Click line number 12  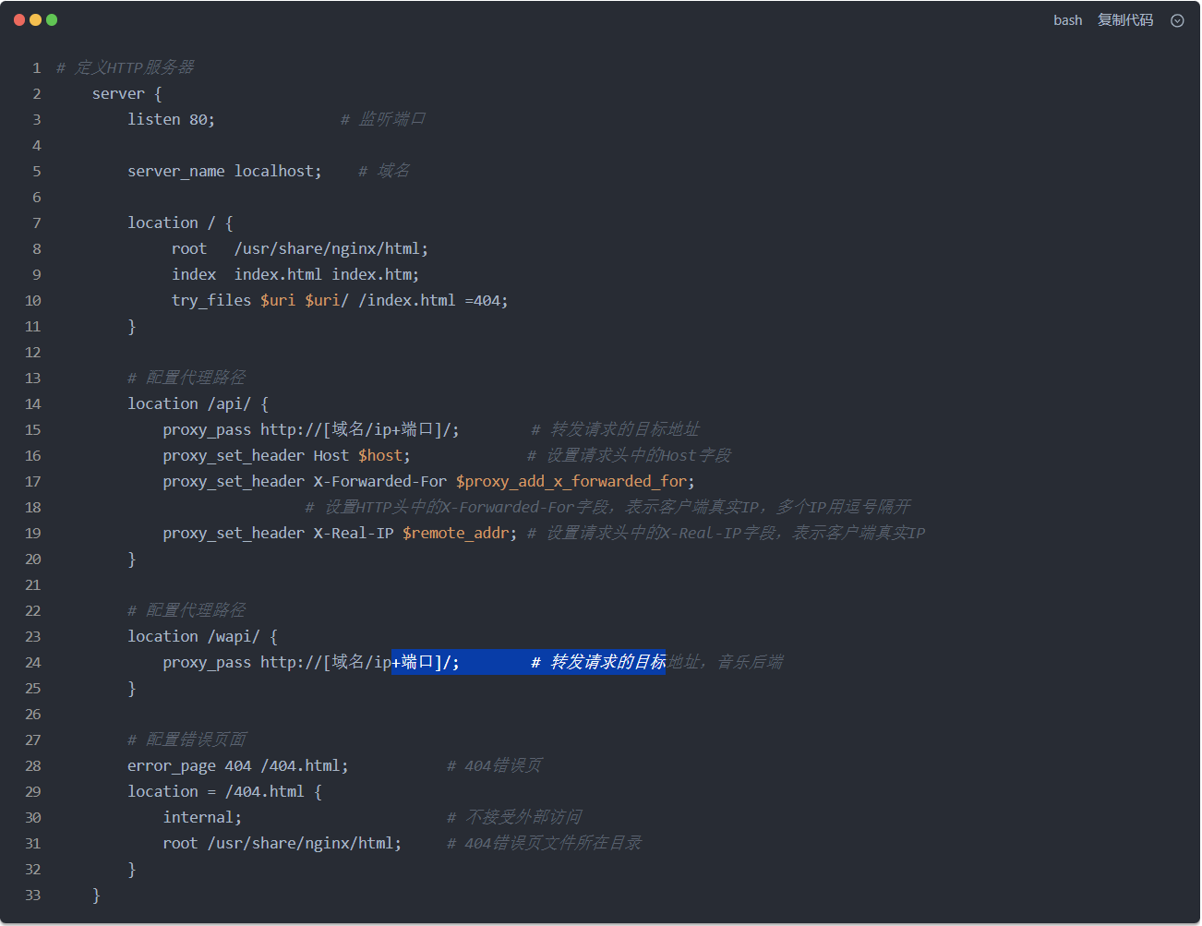click(x=33, y=352)
